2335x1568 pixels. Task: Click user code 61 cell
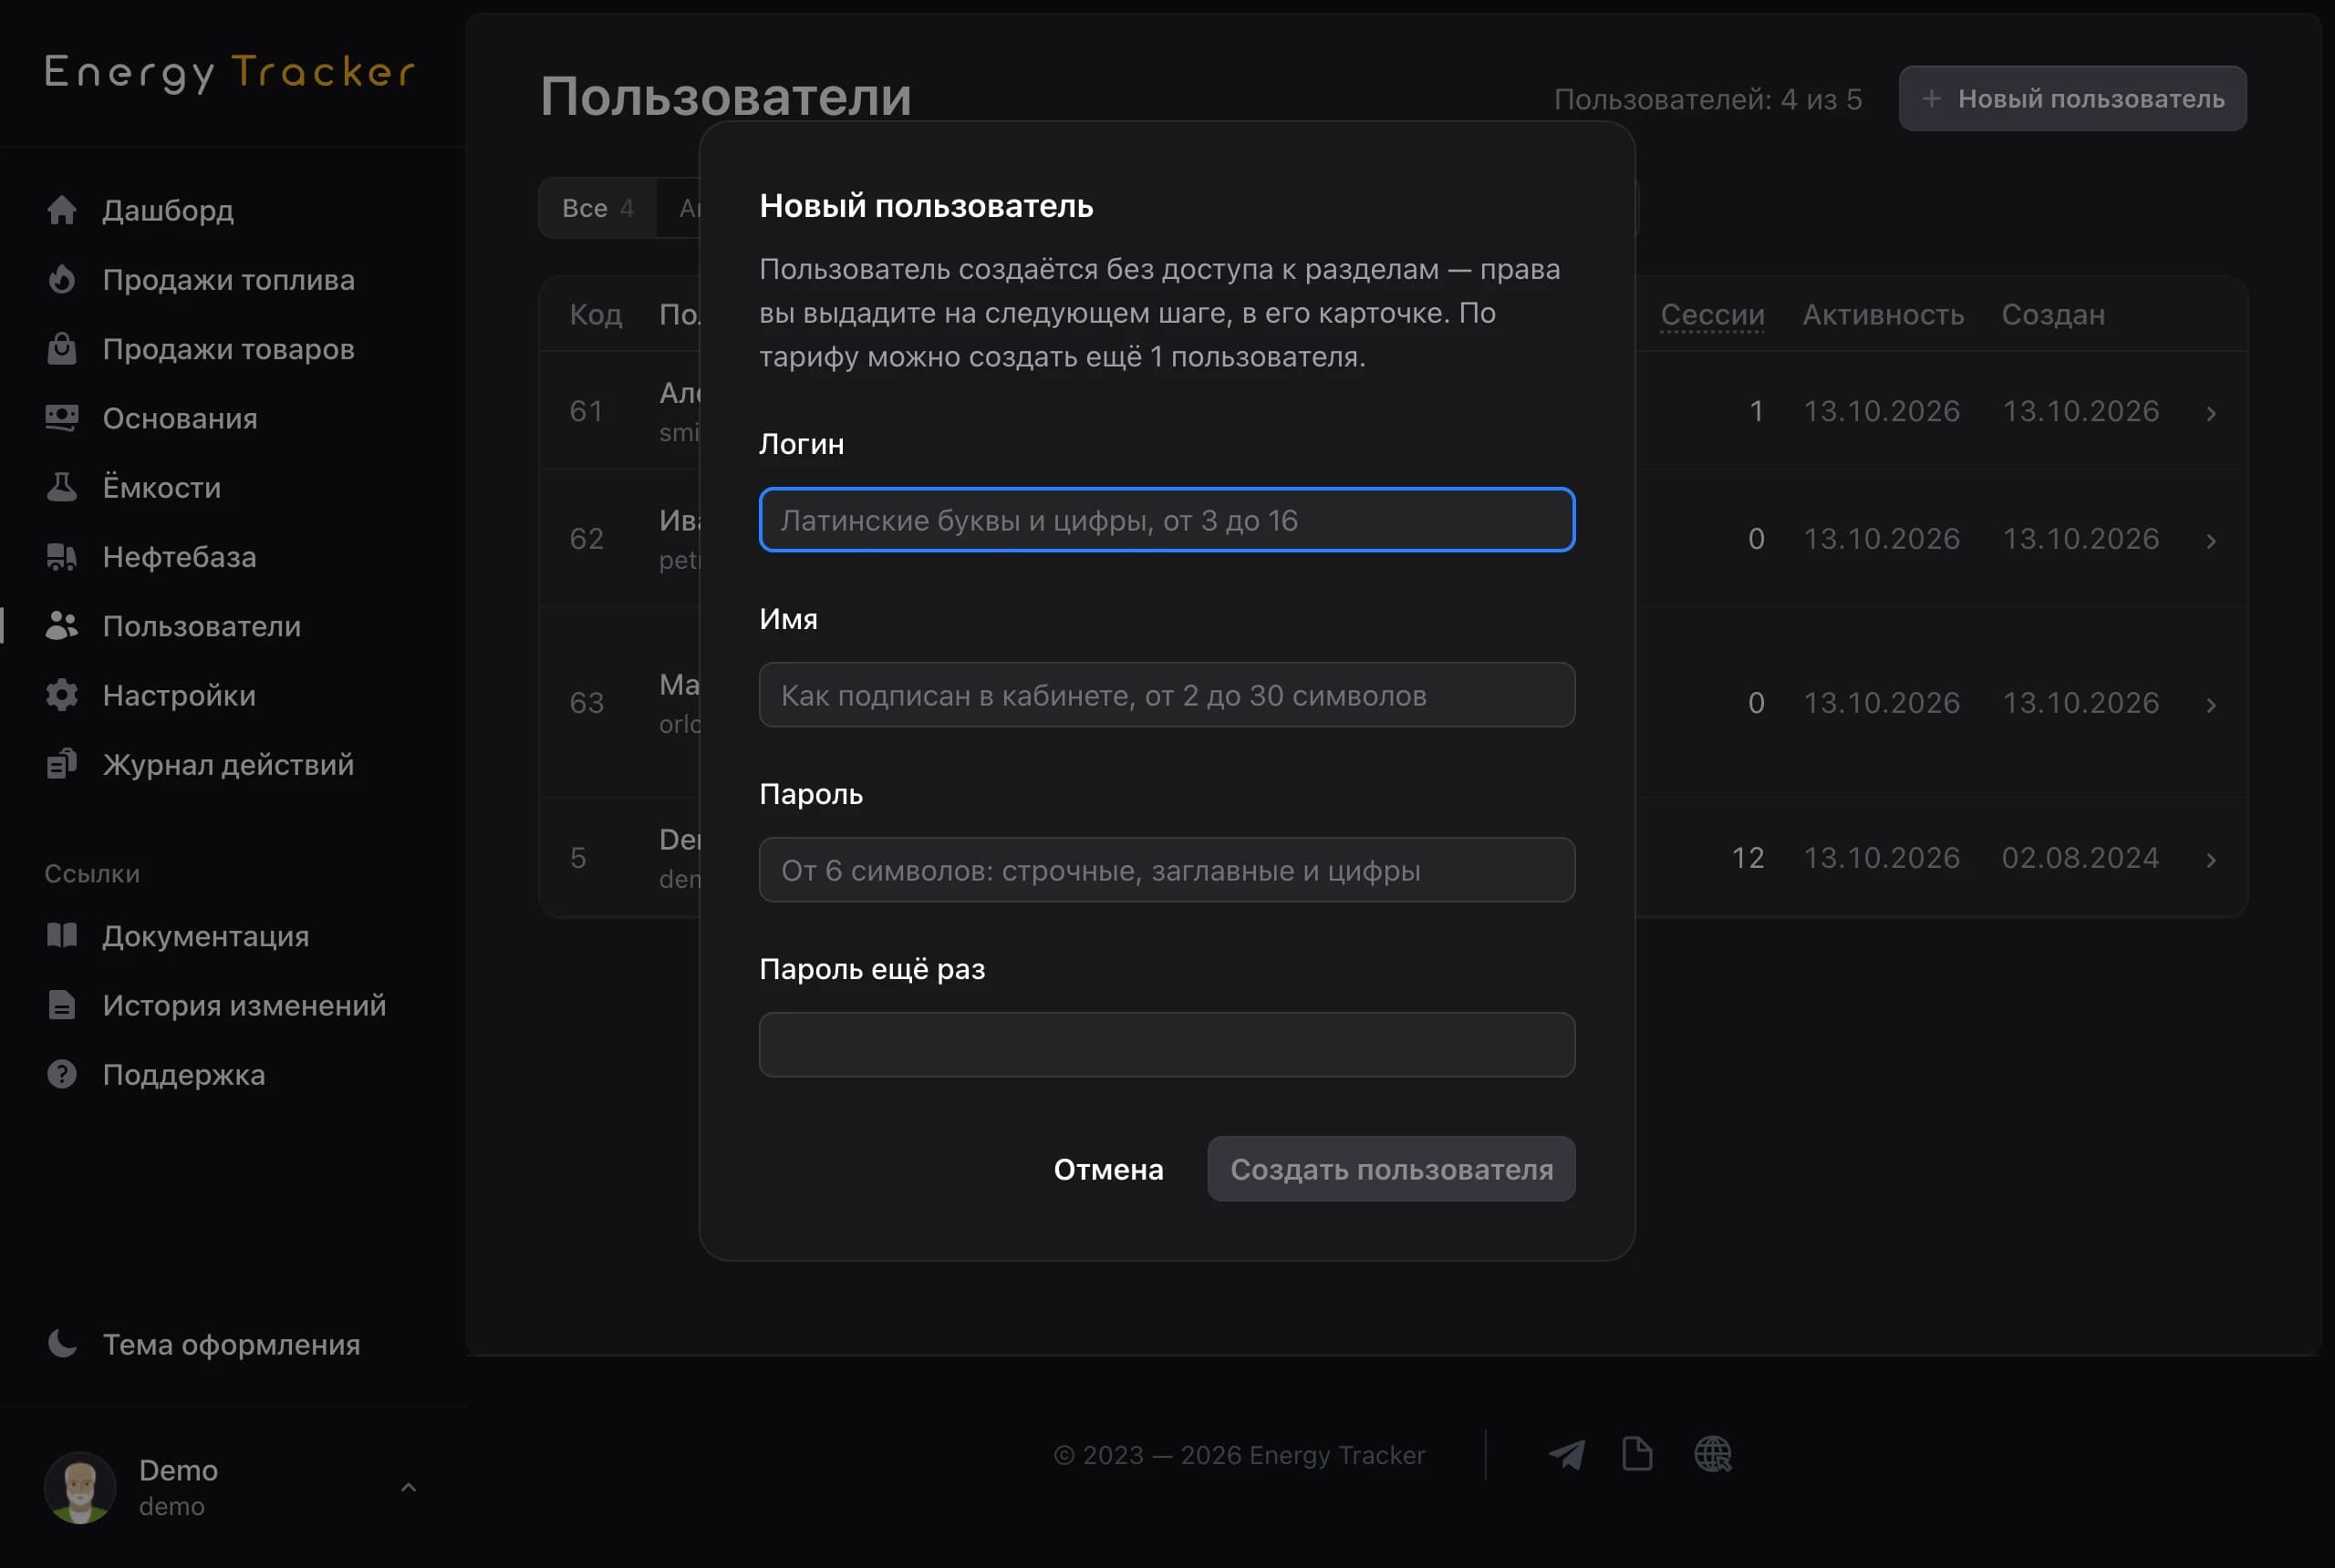coord(586,411)
